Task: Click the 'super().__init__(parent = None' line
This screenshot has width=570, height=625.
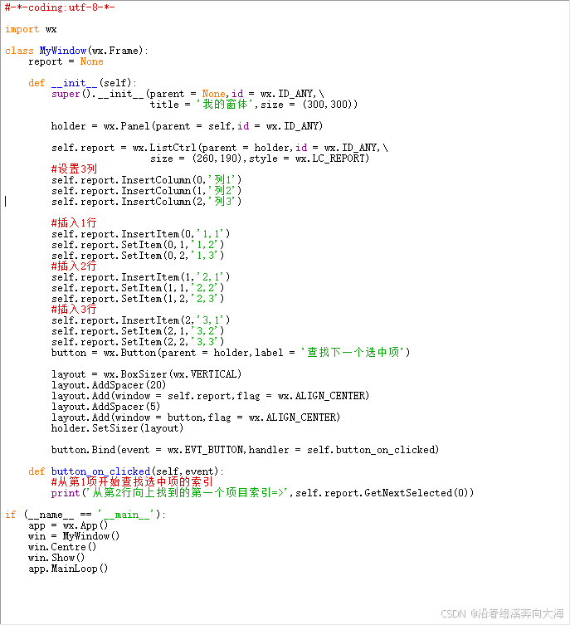Action: tap(188, 94)
